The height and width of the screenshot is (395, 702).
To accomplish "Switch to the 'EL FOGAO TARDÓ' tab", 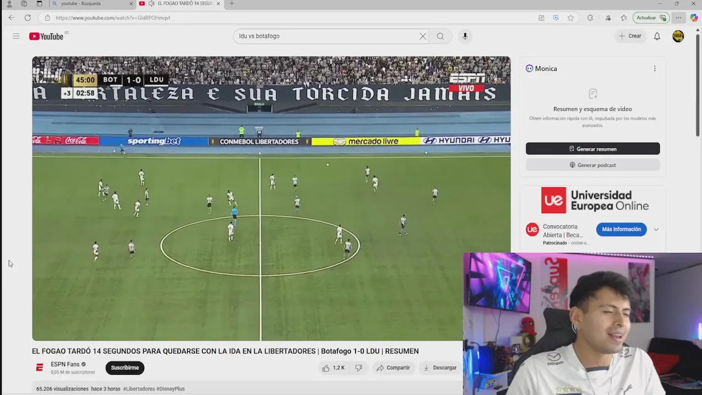I will tap(180, 4).
